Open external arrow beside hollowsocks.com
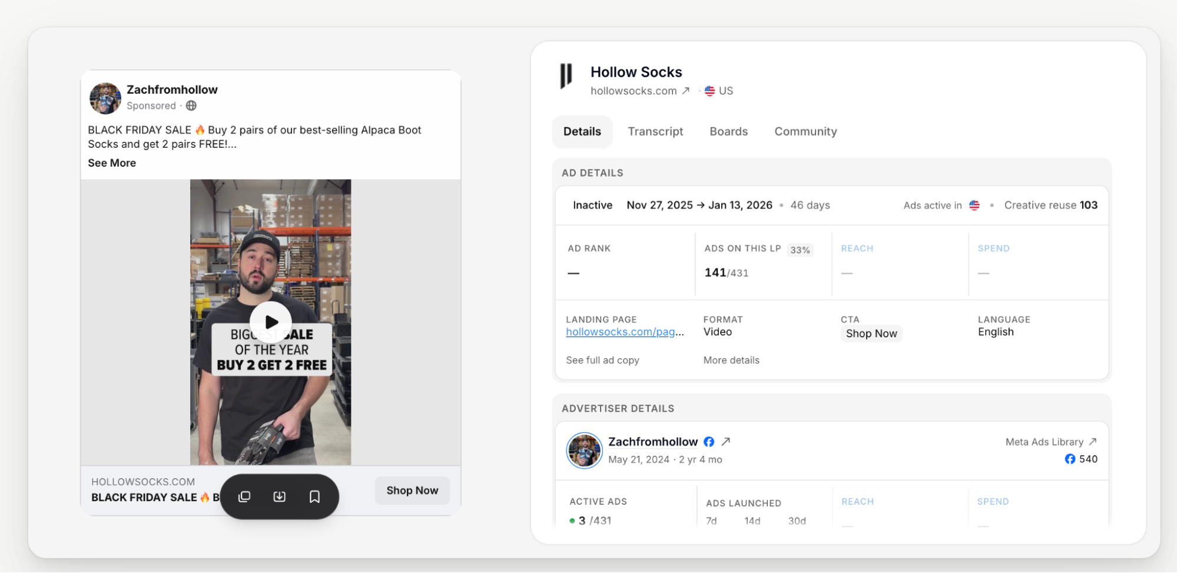Image resolution: width=1177 pixels, height=573 pixels. tap(686, 91)
